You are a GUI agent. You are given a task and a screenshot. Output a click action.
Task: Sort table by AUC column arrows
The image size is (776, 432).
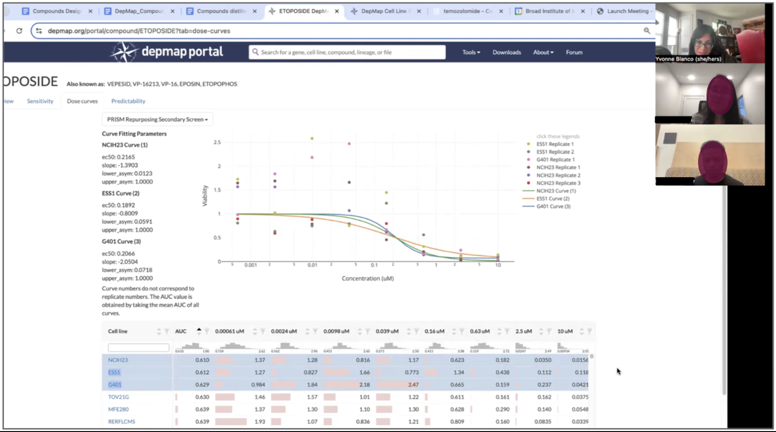click(199, 331)
